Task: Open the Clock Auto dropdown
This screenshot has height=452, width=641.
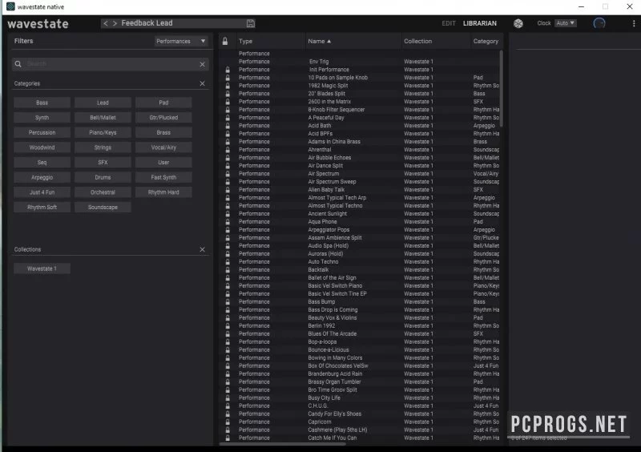Action: 566,23
